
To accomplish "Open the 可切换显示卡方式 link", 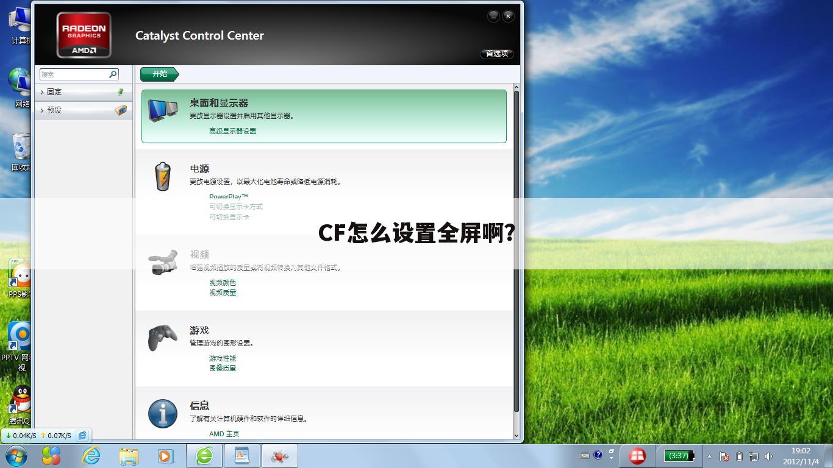I will 236,207.
